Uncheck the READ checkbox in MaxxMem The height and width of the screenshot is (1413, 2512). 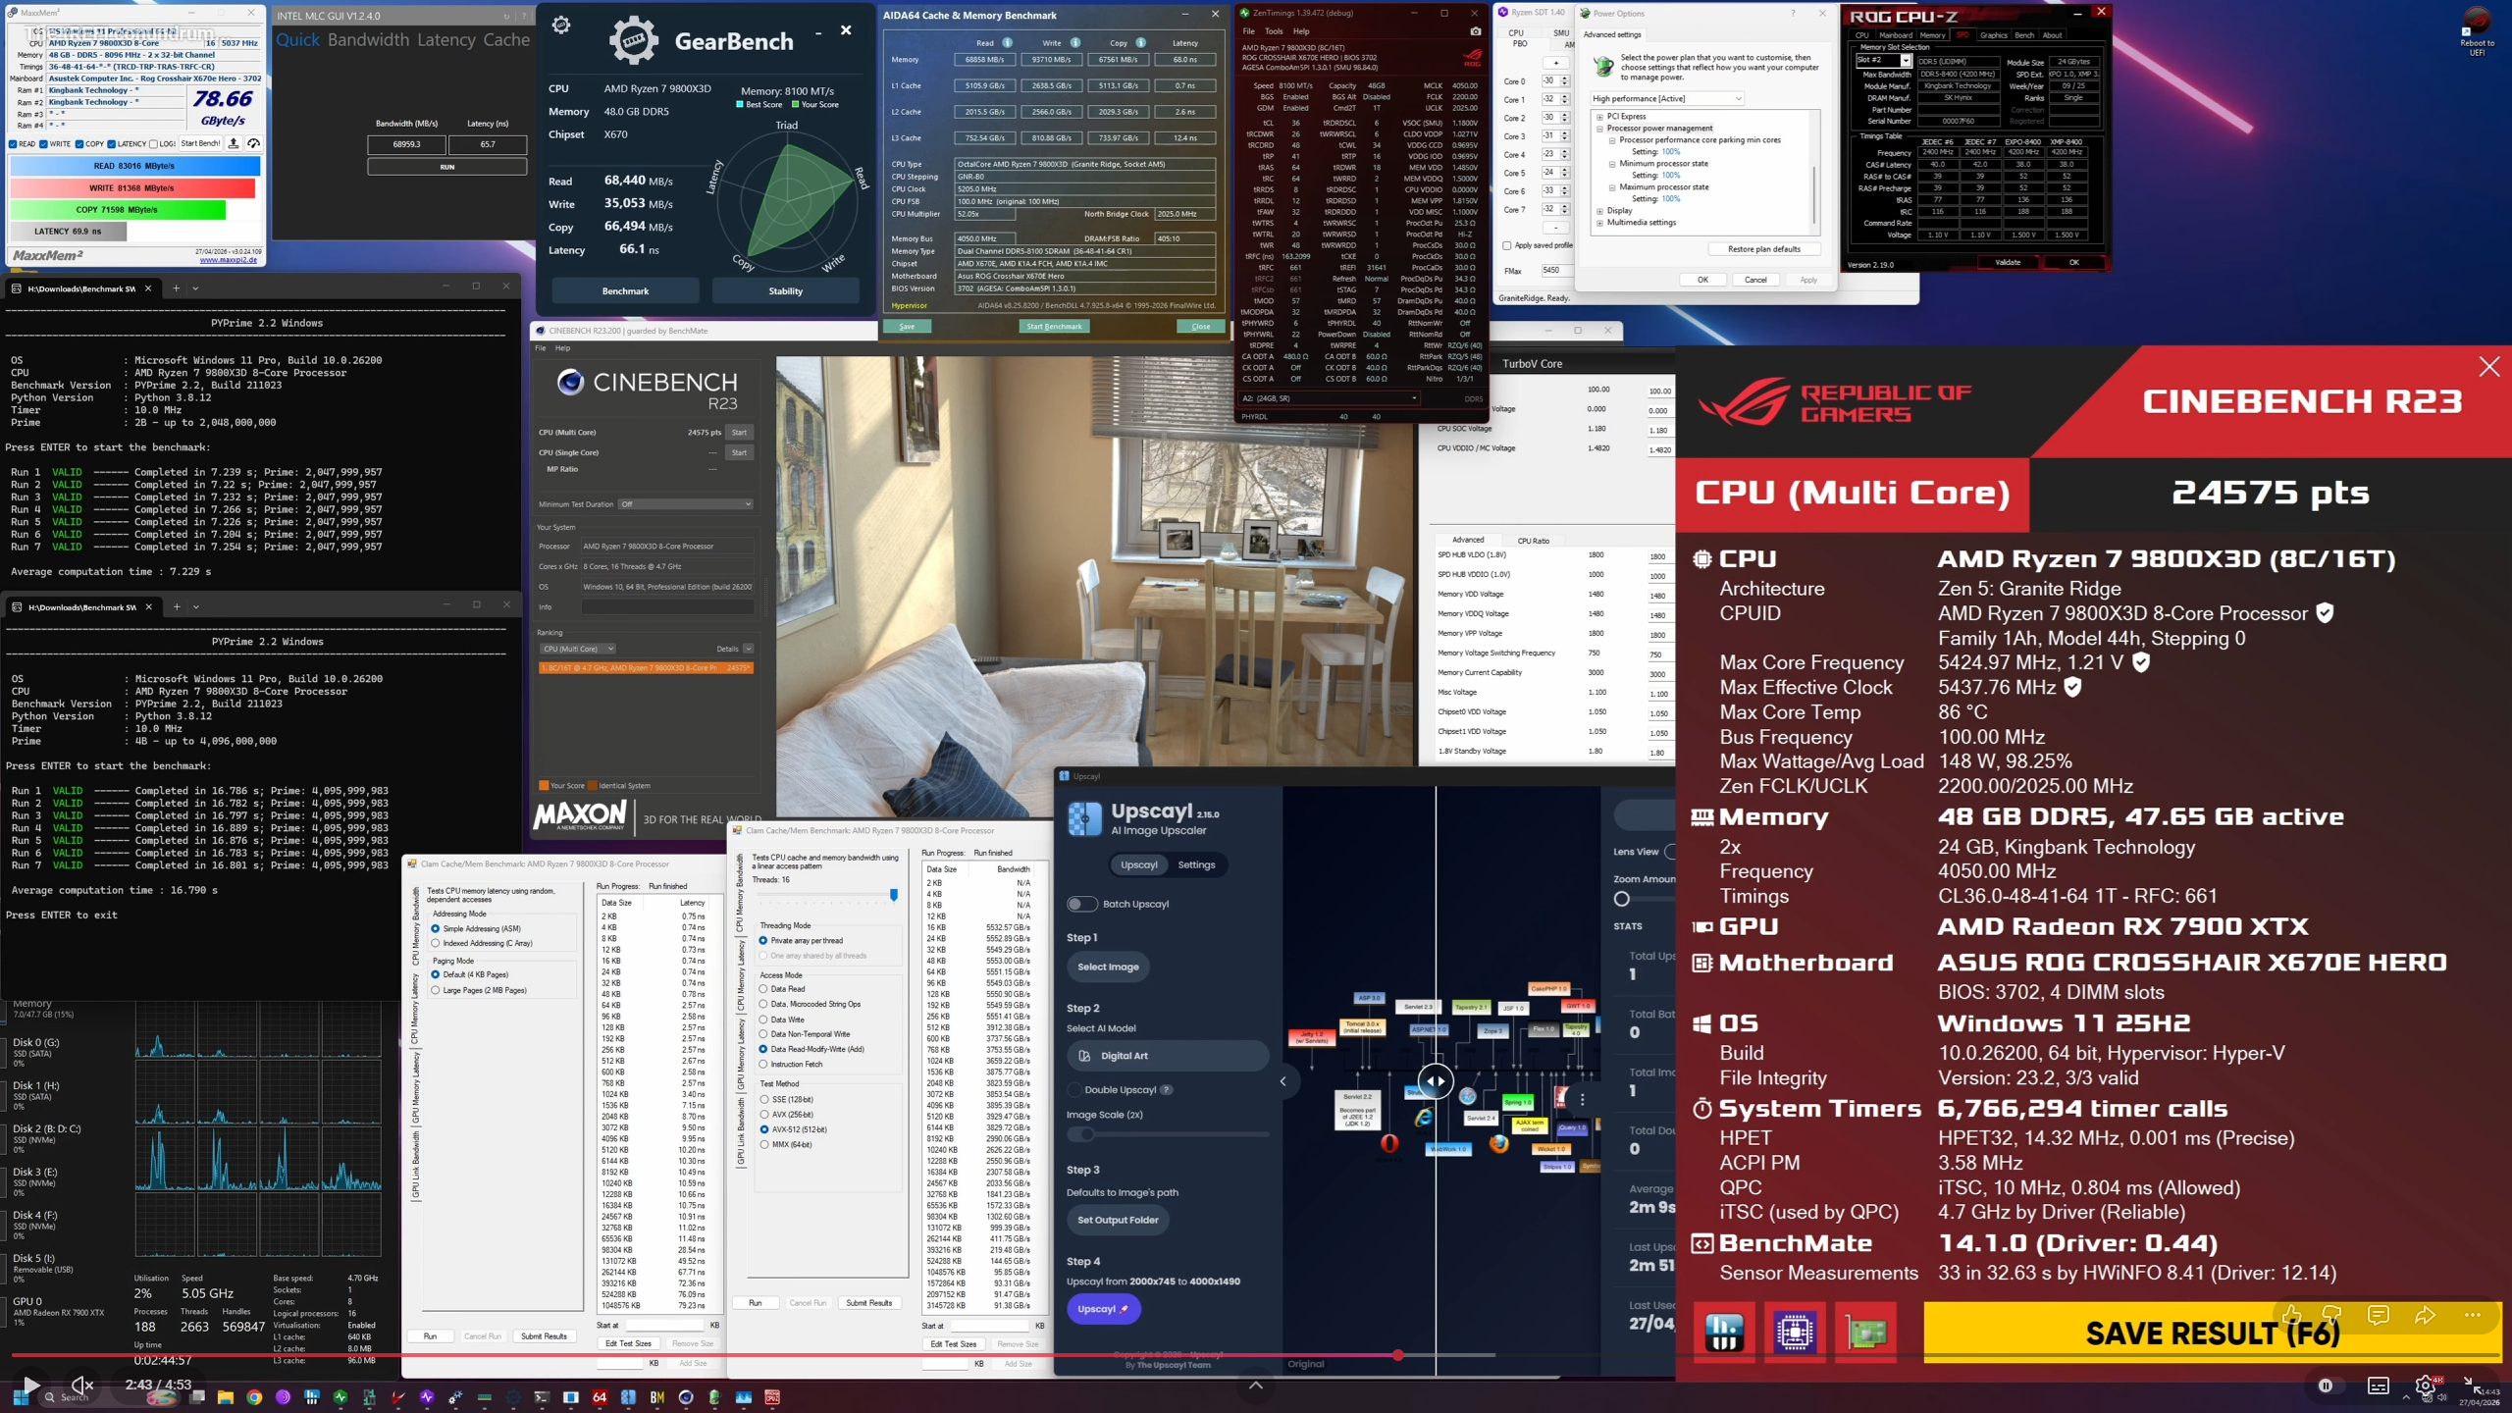(14, 144)
